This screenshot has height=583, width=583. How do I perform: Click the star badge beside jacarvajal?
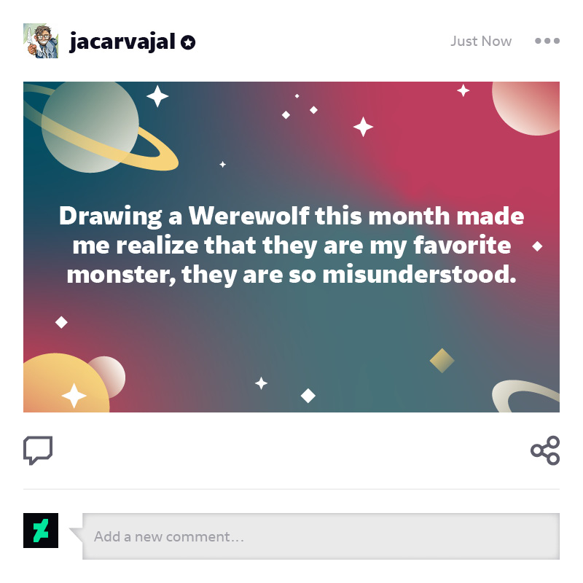coord(188,42)
